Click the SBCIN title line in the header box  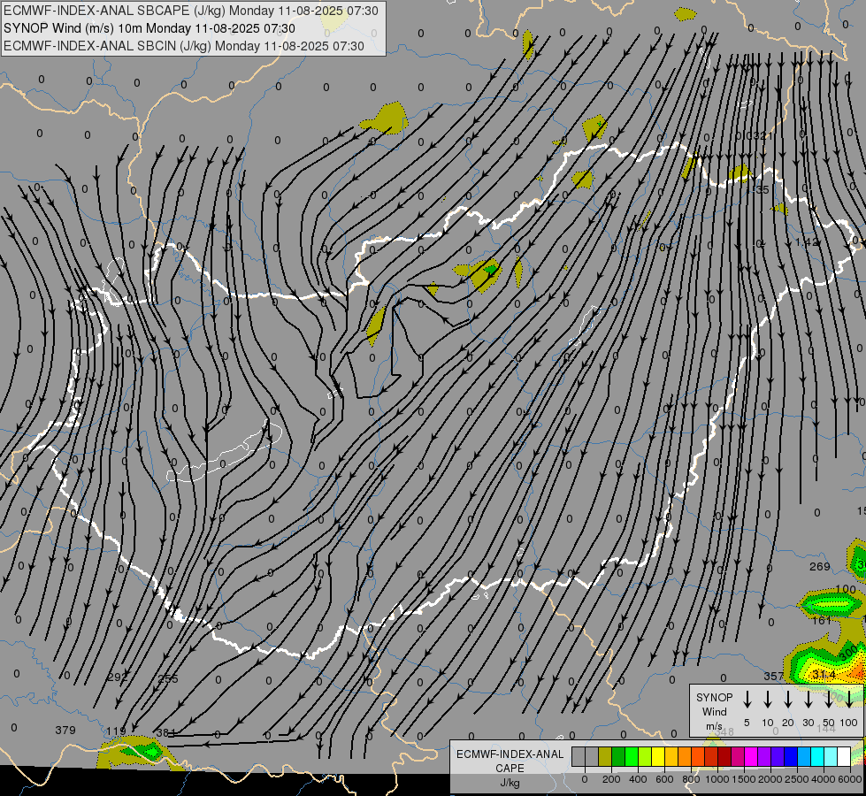[184, 46]
